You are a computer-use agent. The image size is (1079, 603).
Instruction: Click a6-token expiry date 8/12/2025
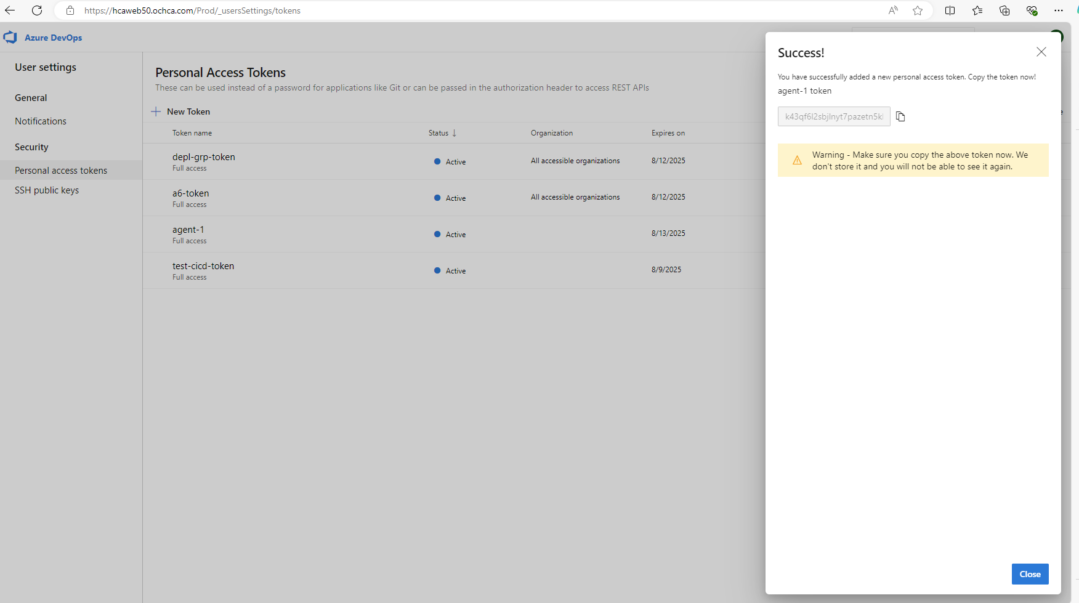pyautogui.click(x=668, y=197)
